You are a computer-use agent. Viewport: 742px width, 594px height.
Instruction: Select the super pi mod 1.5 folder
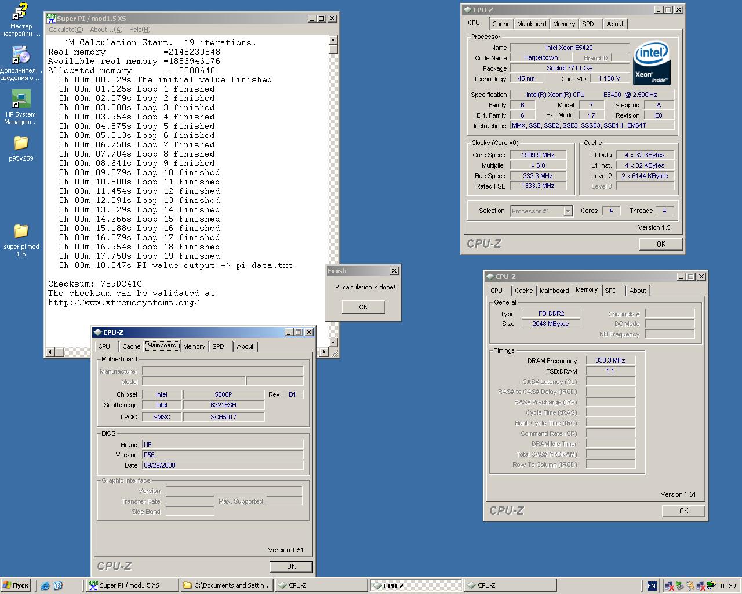click(21, 240)
